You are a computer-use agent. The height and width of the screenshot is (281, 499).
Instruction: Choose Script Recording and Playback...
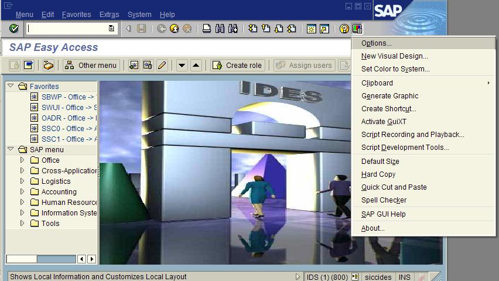(x=423, y=135)
